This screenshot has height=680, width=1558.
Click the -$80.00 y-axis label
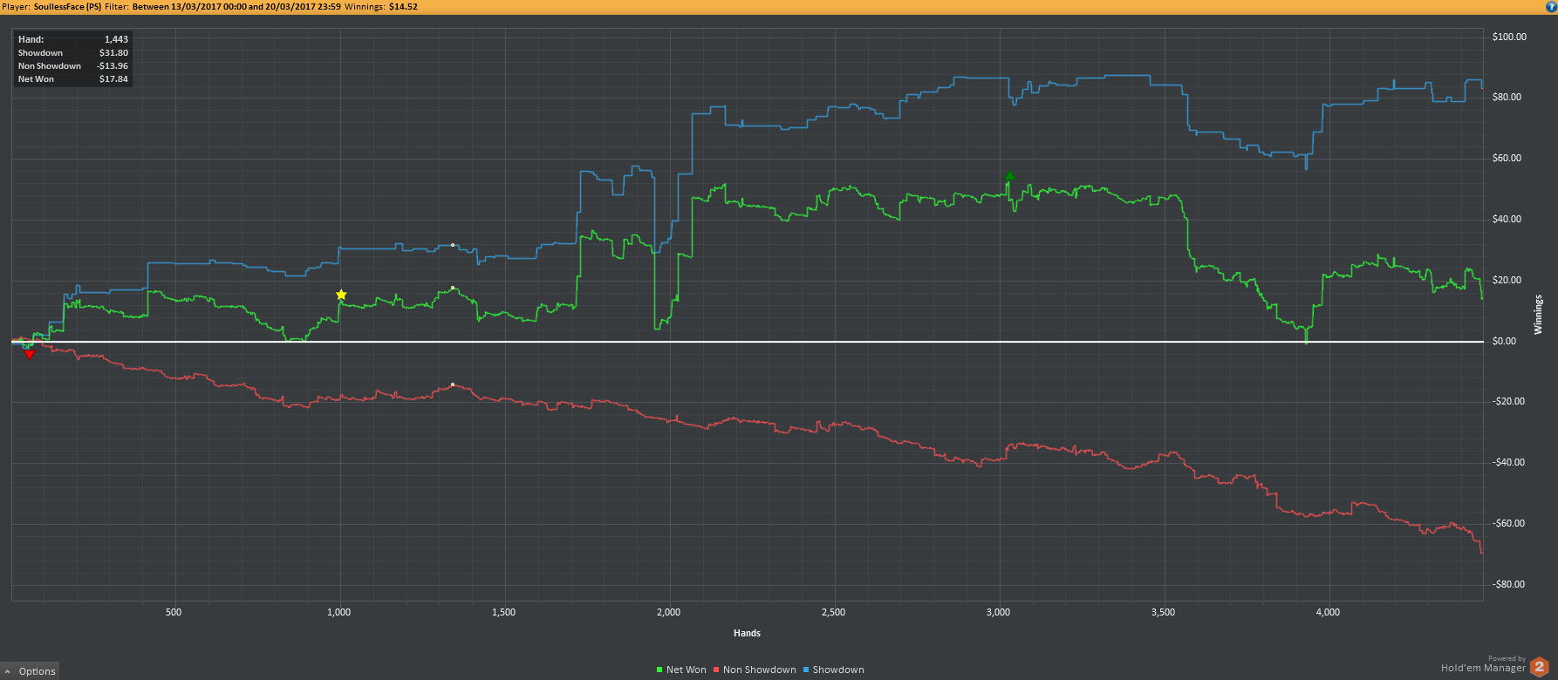click(x=1508, y=584)
